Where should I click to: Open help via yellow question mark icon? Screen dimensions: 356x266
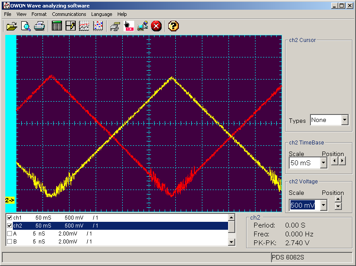pos(174,26)
